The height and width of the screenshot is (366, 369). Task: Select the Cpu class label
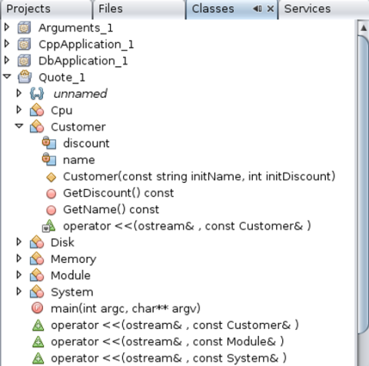[x=61, y=111]
